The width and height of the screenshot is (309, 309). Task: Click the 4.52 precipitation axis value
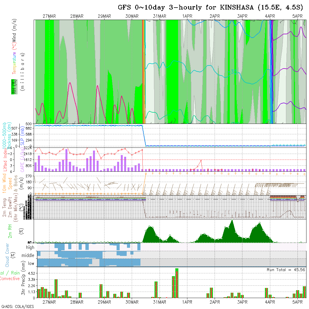[x=31, y=273]
